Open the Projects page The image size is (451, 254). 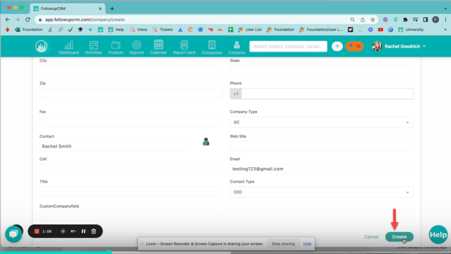pos(116,47)
